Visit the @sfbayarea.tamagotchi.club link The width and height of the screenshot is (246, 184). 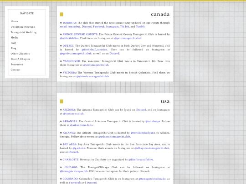coord(152,148)
